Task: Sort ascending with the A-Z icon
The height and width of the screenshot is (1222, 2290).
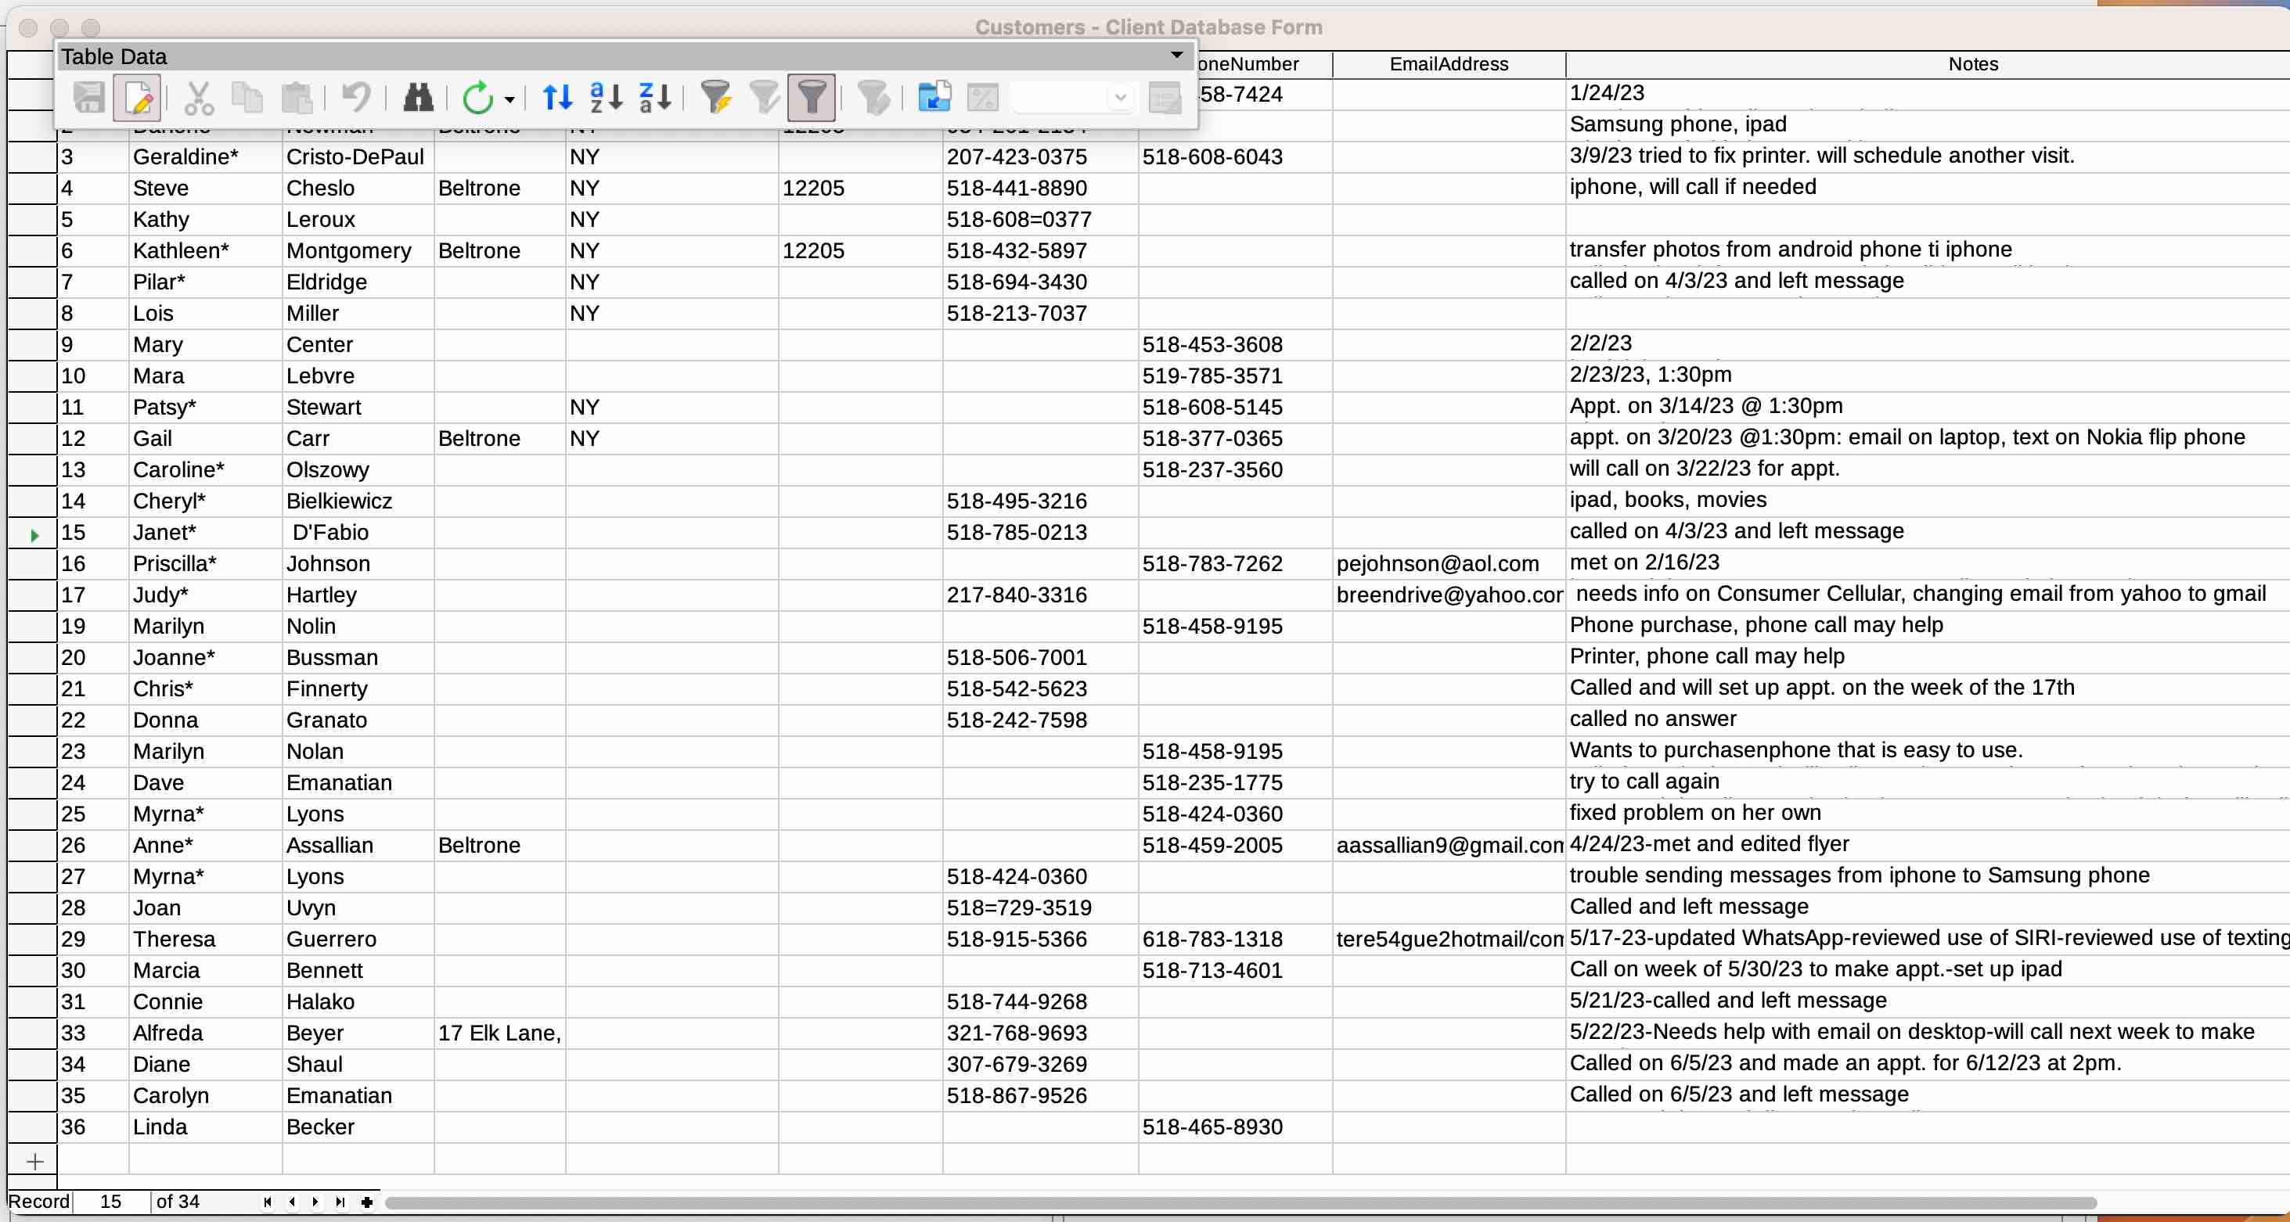Action: point(607,97)
